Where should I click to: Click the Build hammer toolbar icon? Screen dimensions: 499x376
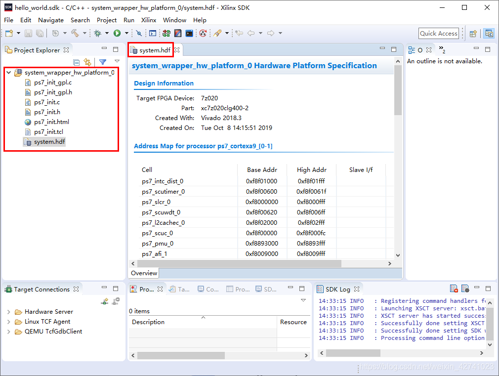75,33
